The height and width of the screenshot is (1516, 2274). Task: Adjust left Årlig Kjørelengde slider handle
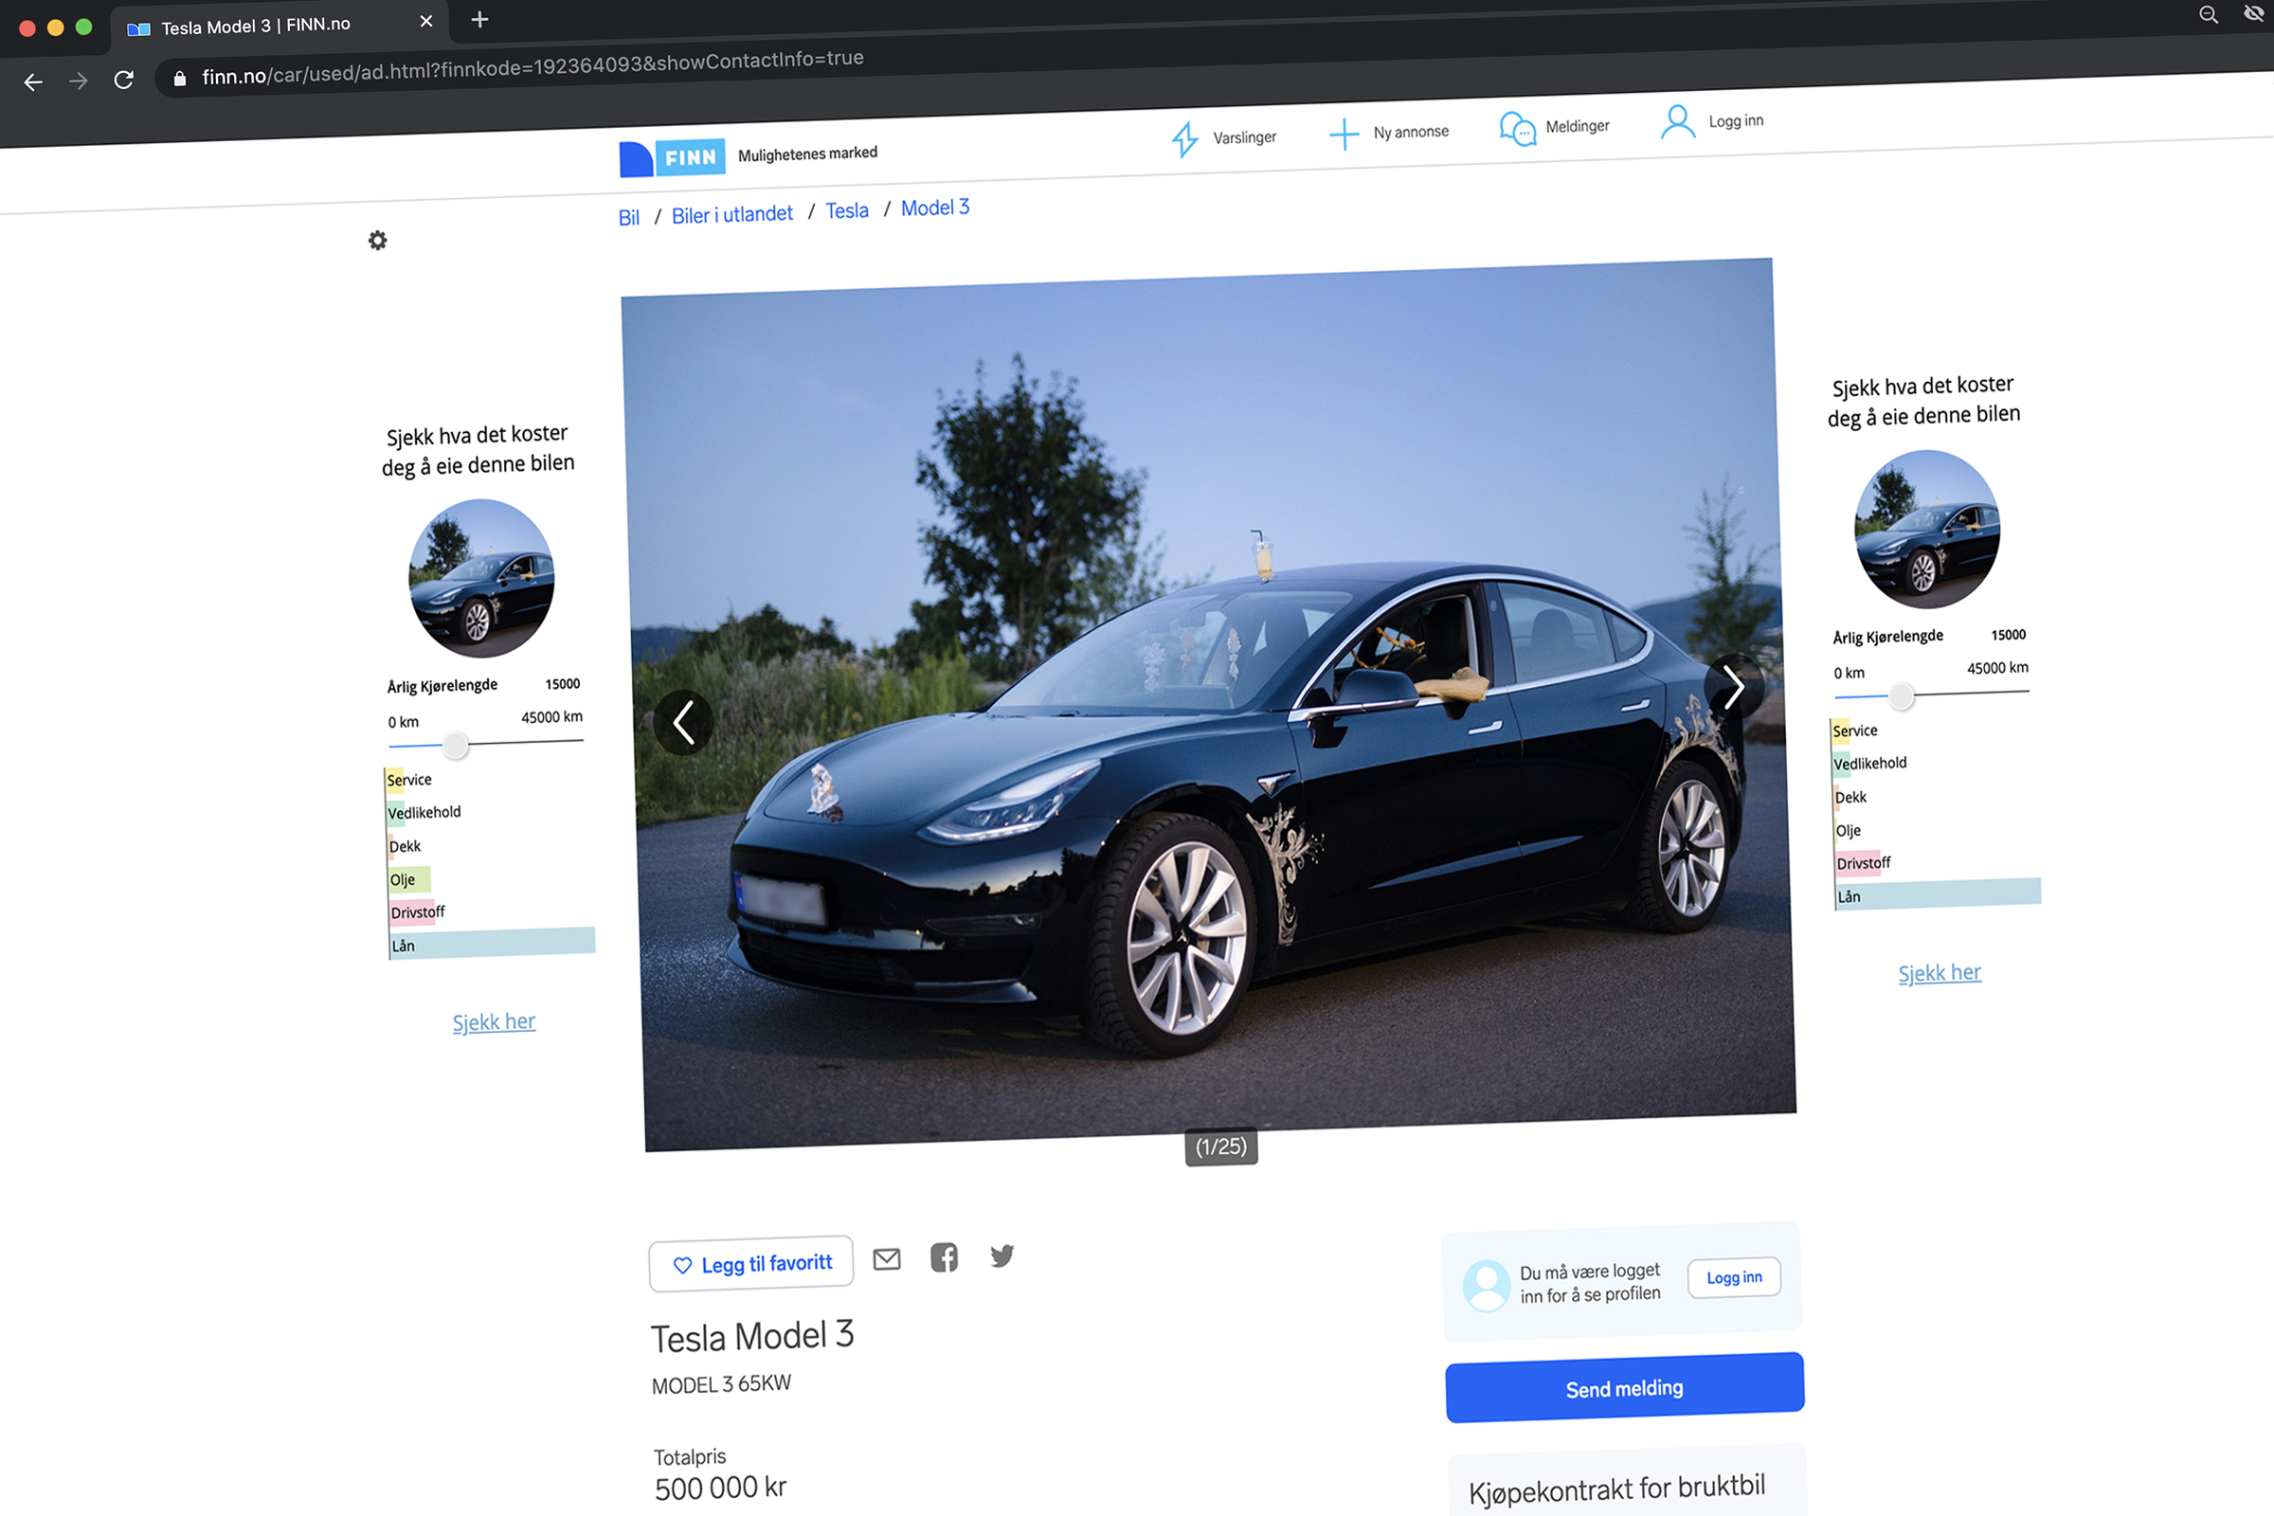(x=456, y=745)
